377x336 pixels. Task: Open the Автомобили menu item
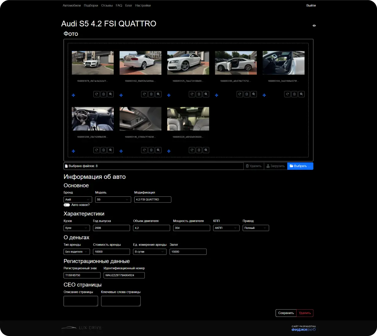click(x=72, y=6)
